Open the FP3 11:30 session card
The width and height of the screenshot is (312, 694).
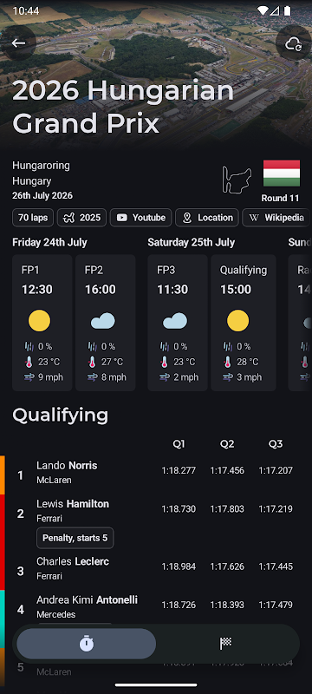click(178, 323)
